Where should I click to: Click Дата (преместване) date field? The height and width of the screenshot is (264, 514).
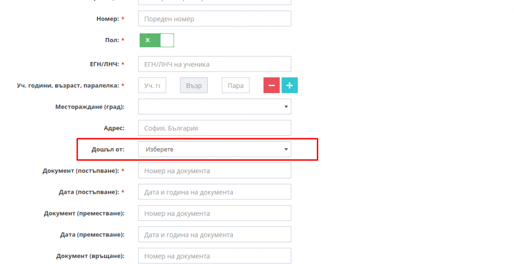click(x=214, y=234)
